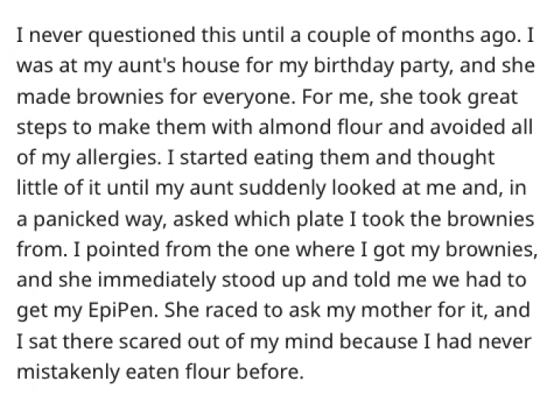Click the word "immediately" in the paragraph
Viewport: 554px width, 402px height.
point(157,280)
